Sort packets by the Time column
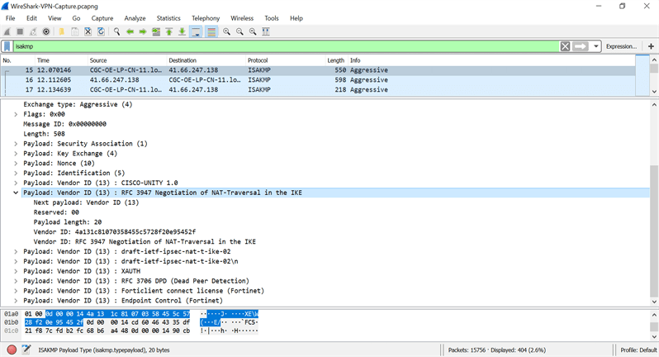 click(61, 60)
